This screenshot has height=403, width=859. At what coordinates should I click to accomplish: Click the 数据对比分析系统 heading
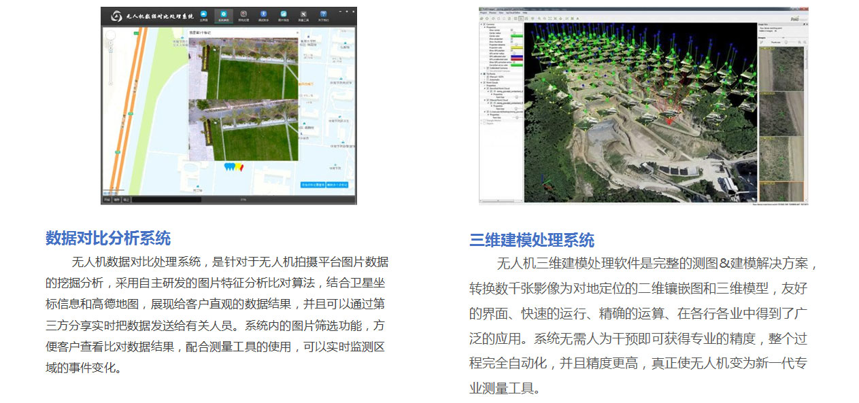pos(108,238)
